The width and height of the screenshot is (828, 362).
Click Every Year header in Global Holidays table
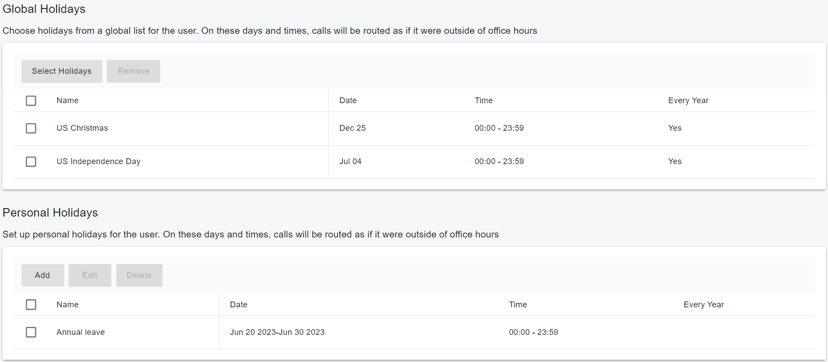[688, 101]
